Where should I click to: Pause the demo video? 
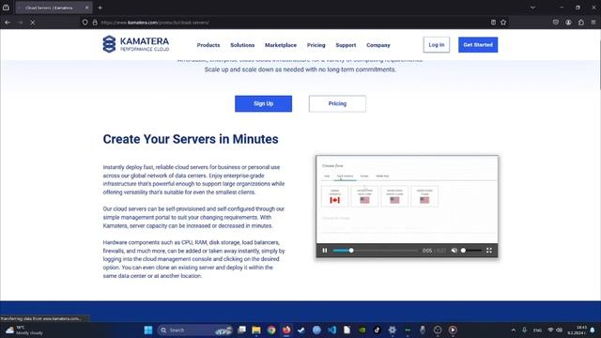click(325, 251)
